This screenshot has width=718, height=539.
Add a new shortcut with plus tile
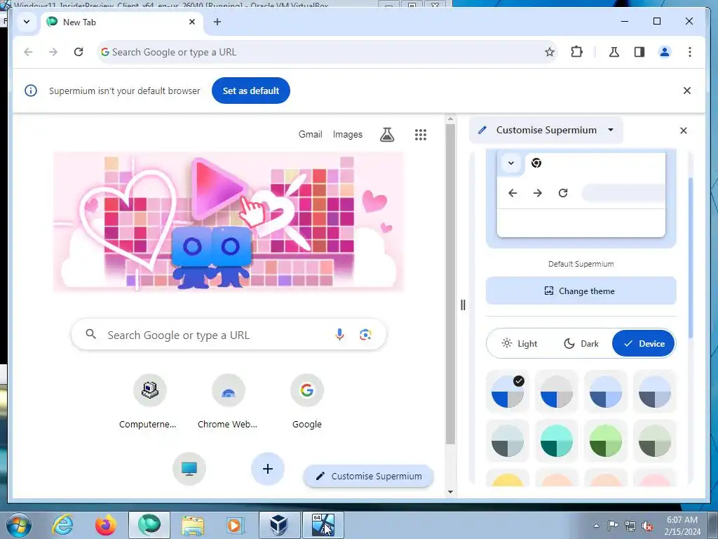(x=268, y=468)
